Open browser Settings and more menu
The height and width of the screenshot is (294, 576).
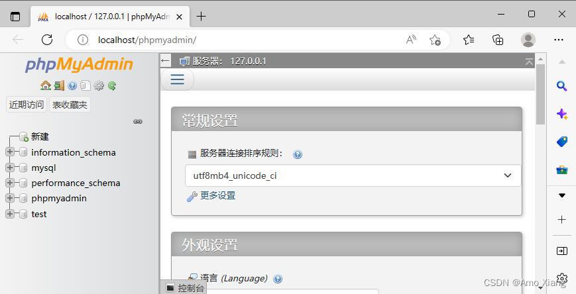coord(558,40)
